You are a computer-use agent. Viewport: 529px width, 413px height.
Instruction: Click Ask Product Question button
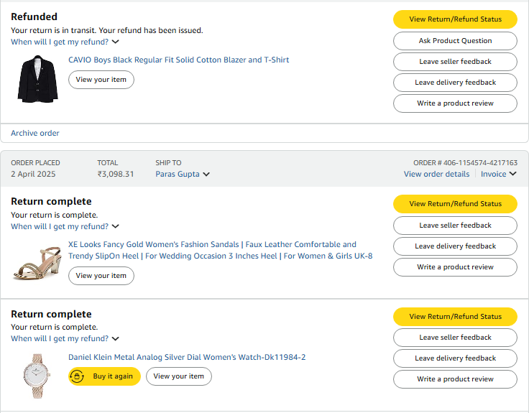455,41
